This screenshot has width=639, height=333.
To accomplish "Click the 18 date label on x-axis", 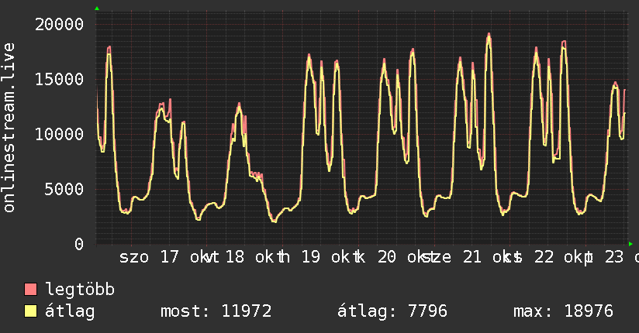I will (x=235, y=257).
